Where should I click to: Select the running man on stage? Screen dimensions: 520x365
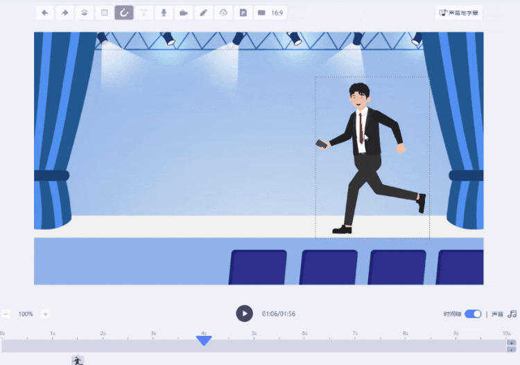click(x=372, y=158)
